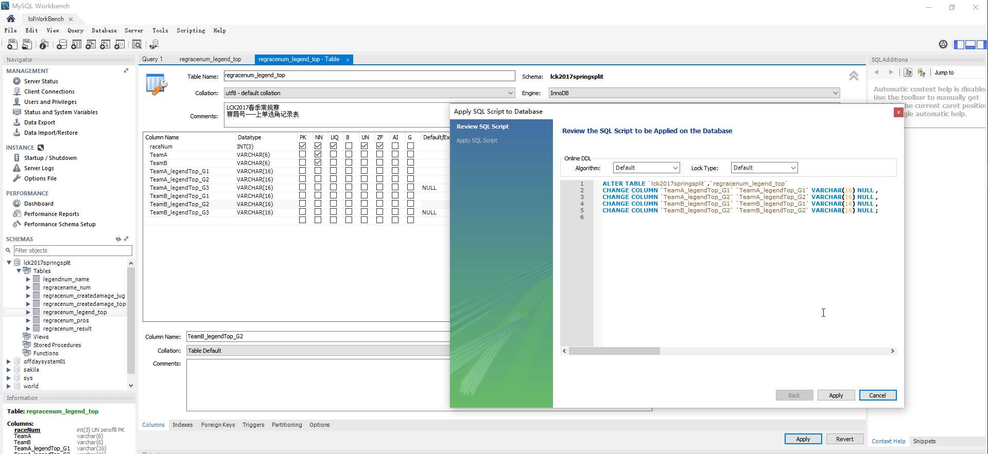Open the Workbench home screen icon
This screenshot has height=454, width=988.
pos(11,19)
